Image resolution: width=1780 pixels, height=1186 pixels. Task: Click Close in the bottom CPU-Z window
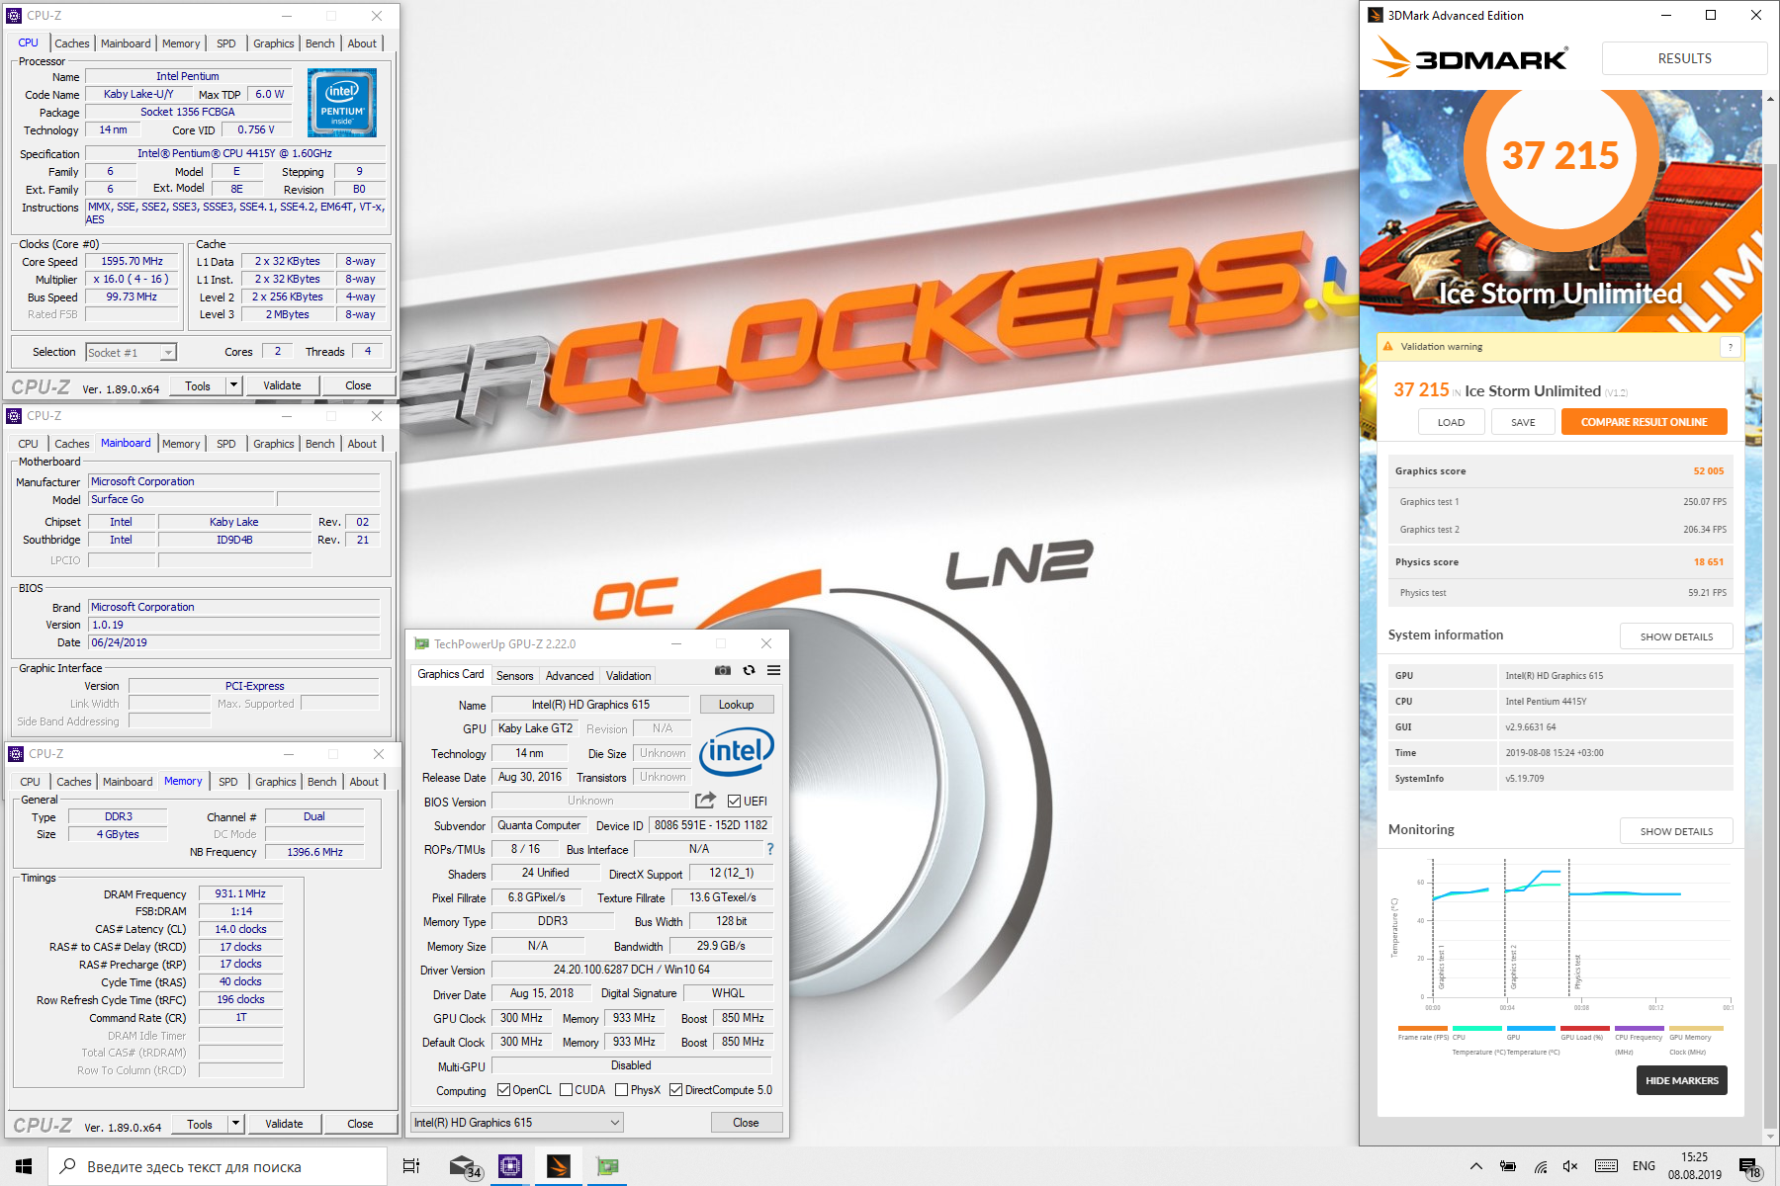[x=360, y=1124]
